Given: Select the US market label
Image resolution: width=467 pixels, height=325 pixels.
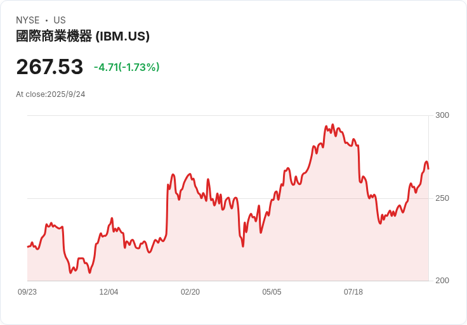Looking at the screenshot, I should pos(60,20).
